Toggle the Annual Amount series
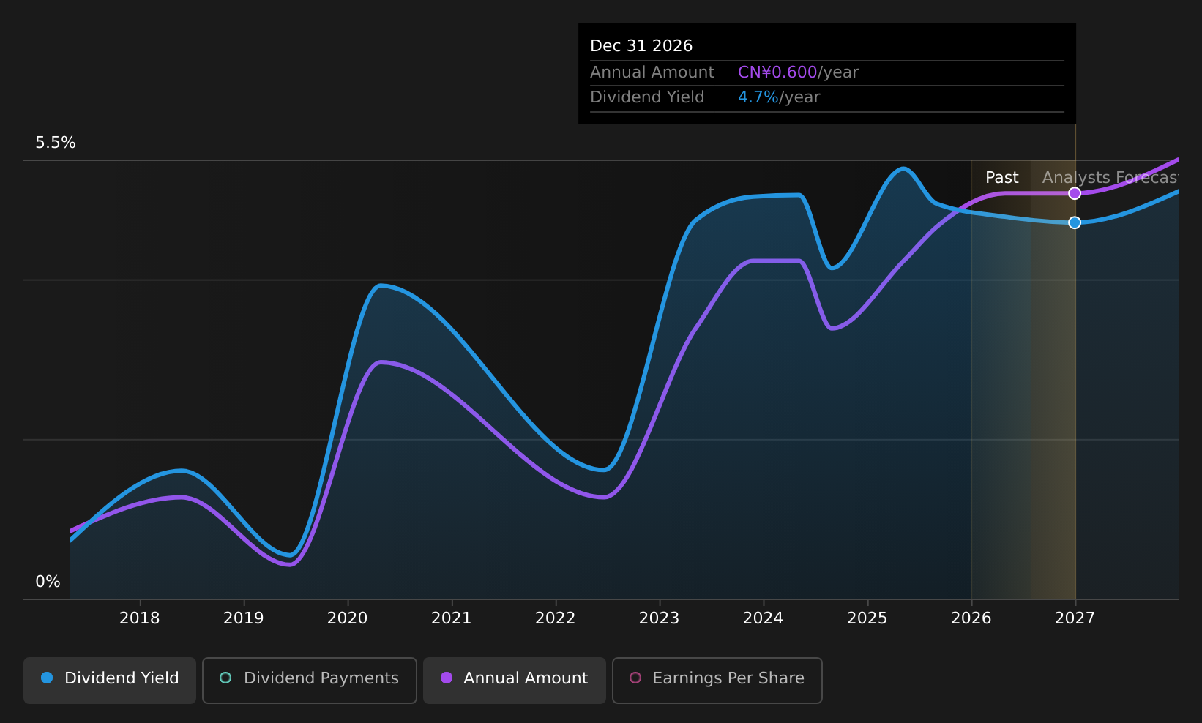The width and height of the screenshot is (1202, 723). (515, 681)
